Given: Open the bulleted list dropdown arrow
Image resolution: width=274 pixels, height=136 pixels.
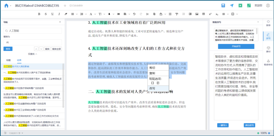Looking at the screenshot, I should tap(77, 14).
